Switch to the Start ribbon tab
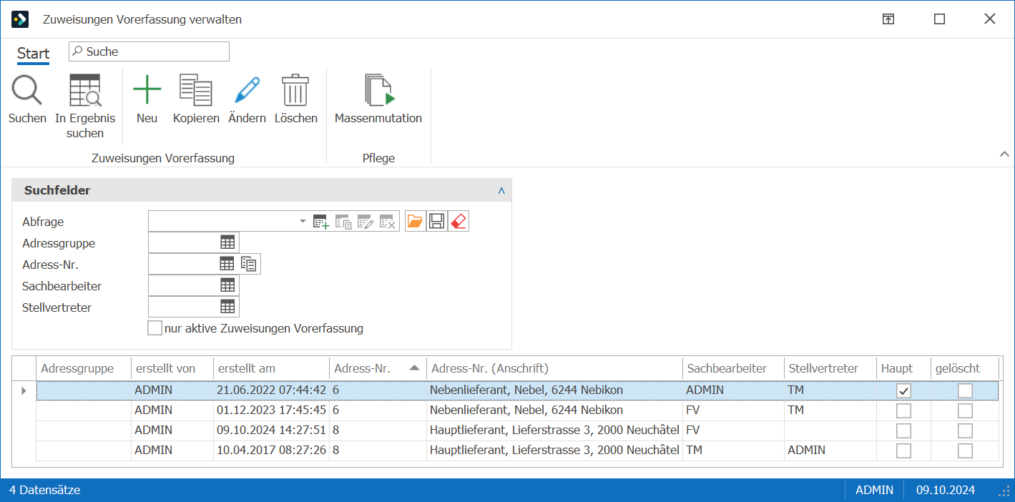The width and height of the screenshot is (1015, 502). click(33, 53)
